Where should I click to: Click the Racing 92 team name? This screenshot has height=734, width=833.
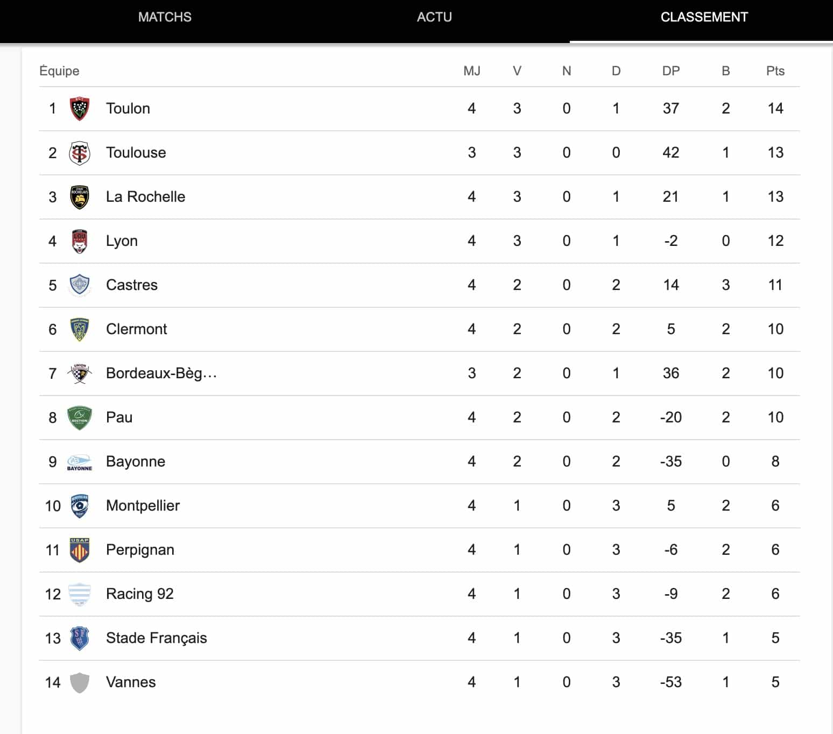tap(140, 594)
